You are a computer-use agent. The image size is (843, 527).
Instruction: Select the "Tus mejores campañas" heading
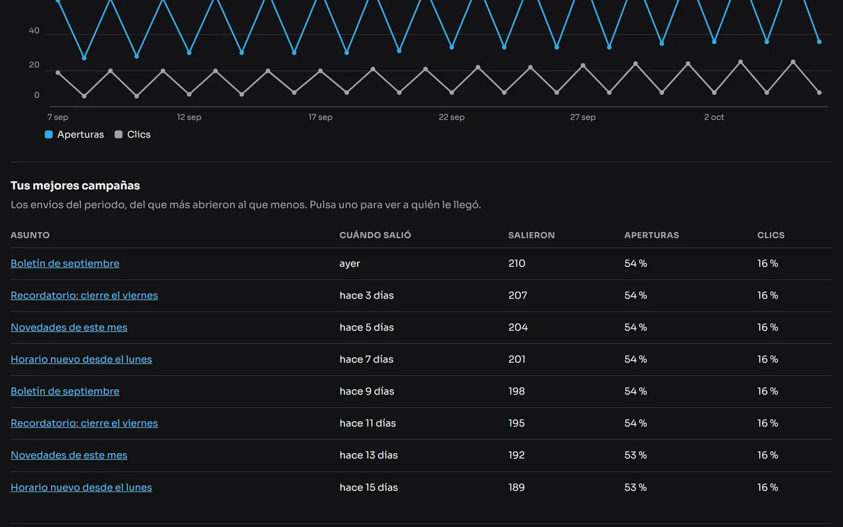pos(75,186)
